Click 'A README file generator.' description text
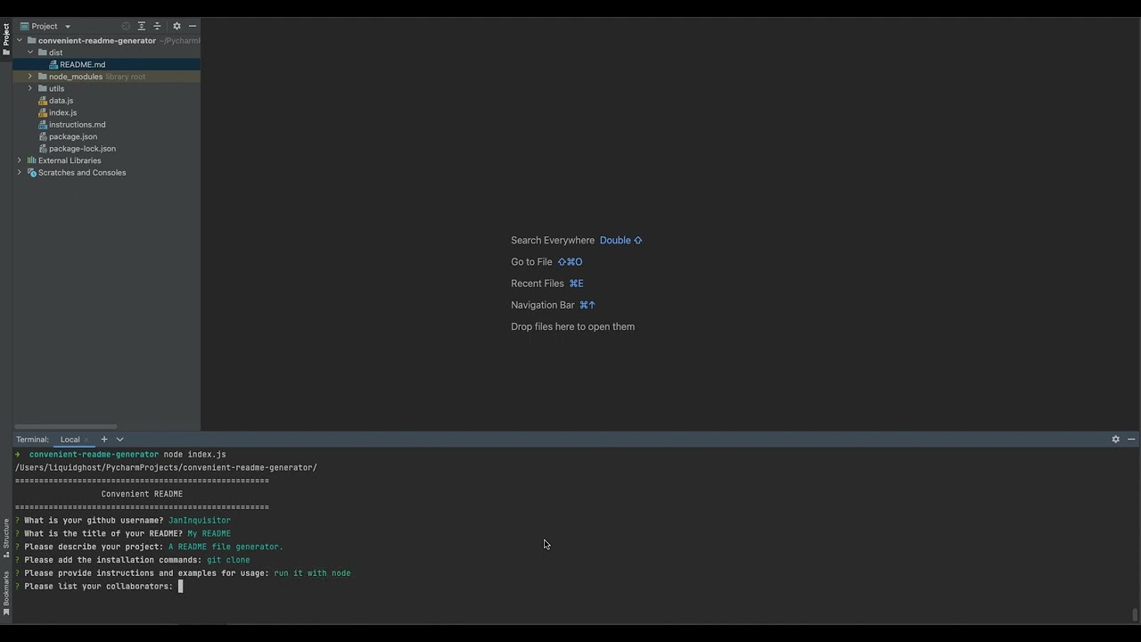 click(226, 547)
